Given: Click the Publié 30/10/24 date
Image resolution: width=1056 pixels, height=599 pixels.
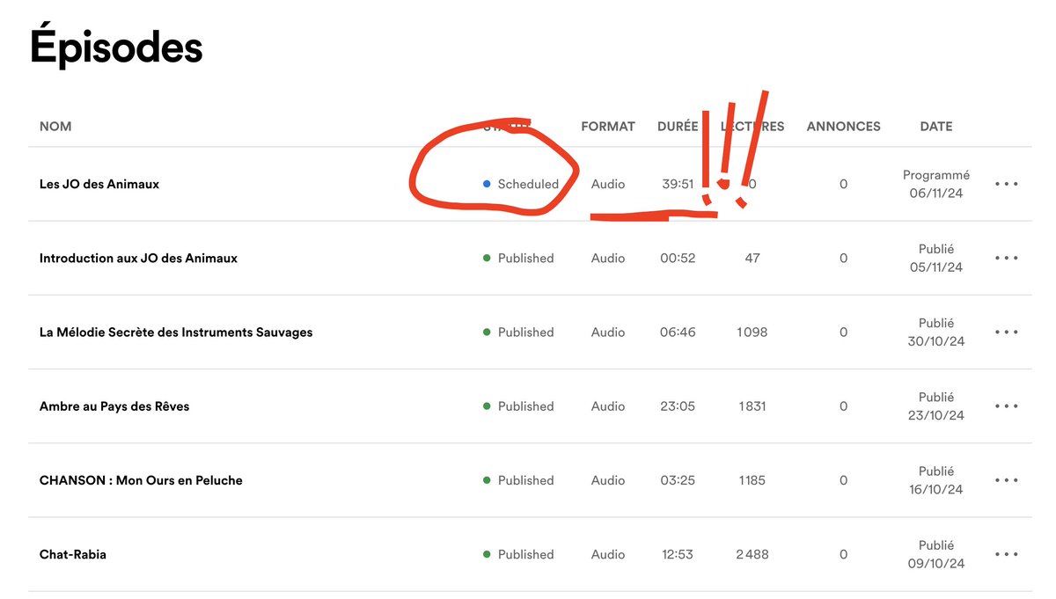Looking at the screenshot, I should (936, 332).
